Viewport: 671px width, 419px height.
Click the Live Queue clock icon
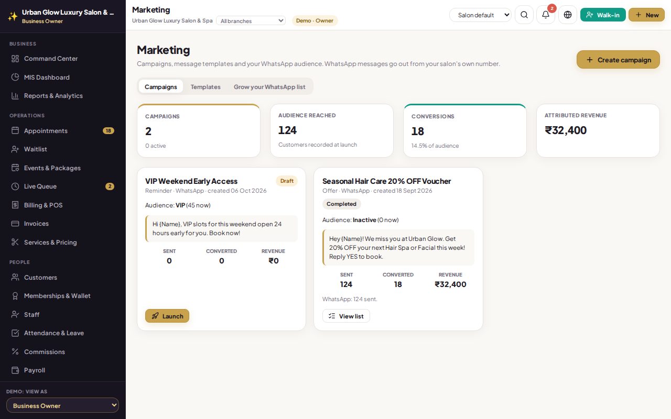(x=15, y=186)
